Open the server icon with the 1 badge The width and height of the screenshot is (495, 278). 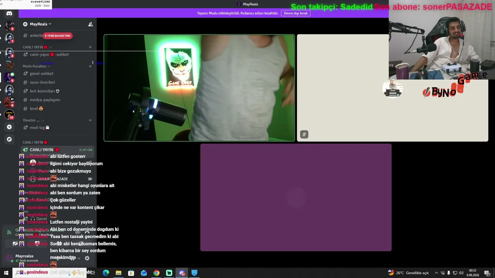coord(9,38)
